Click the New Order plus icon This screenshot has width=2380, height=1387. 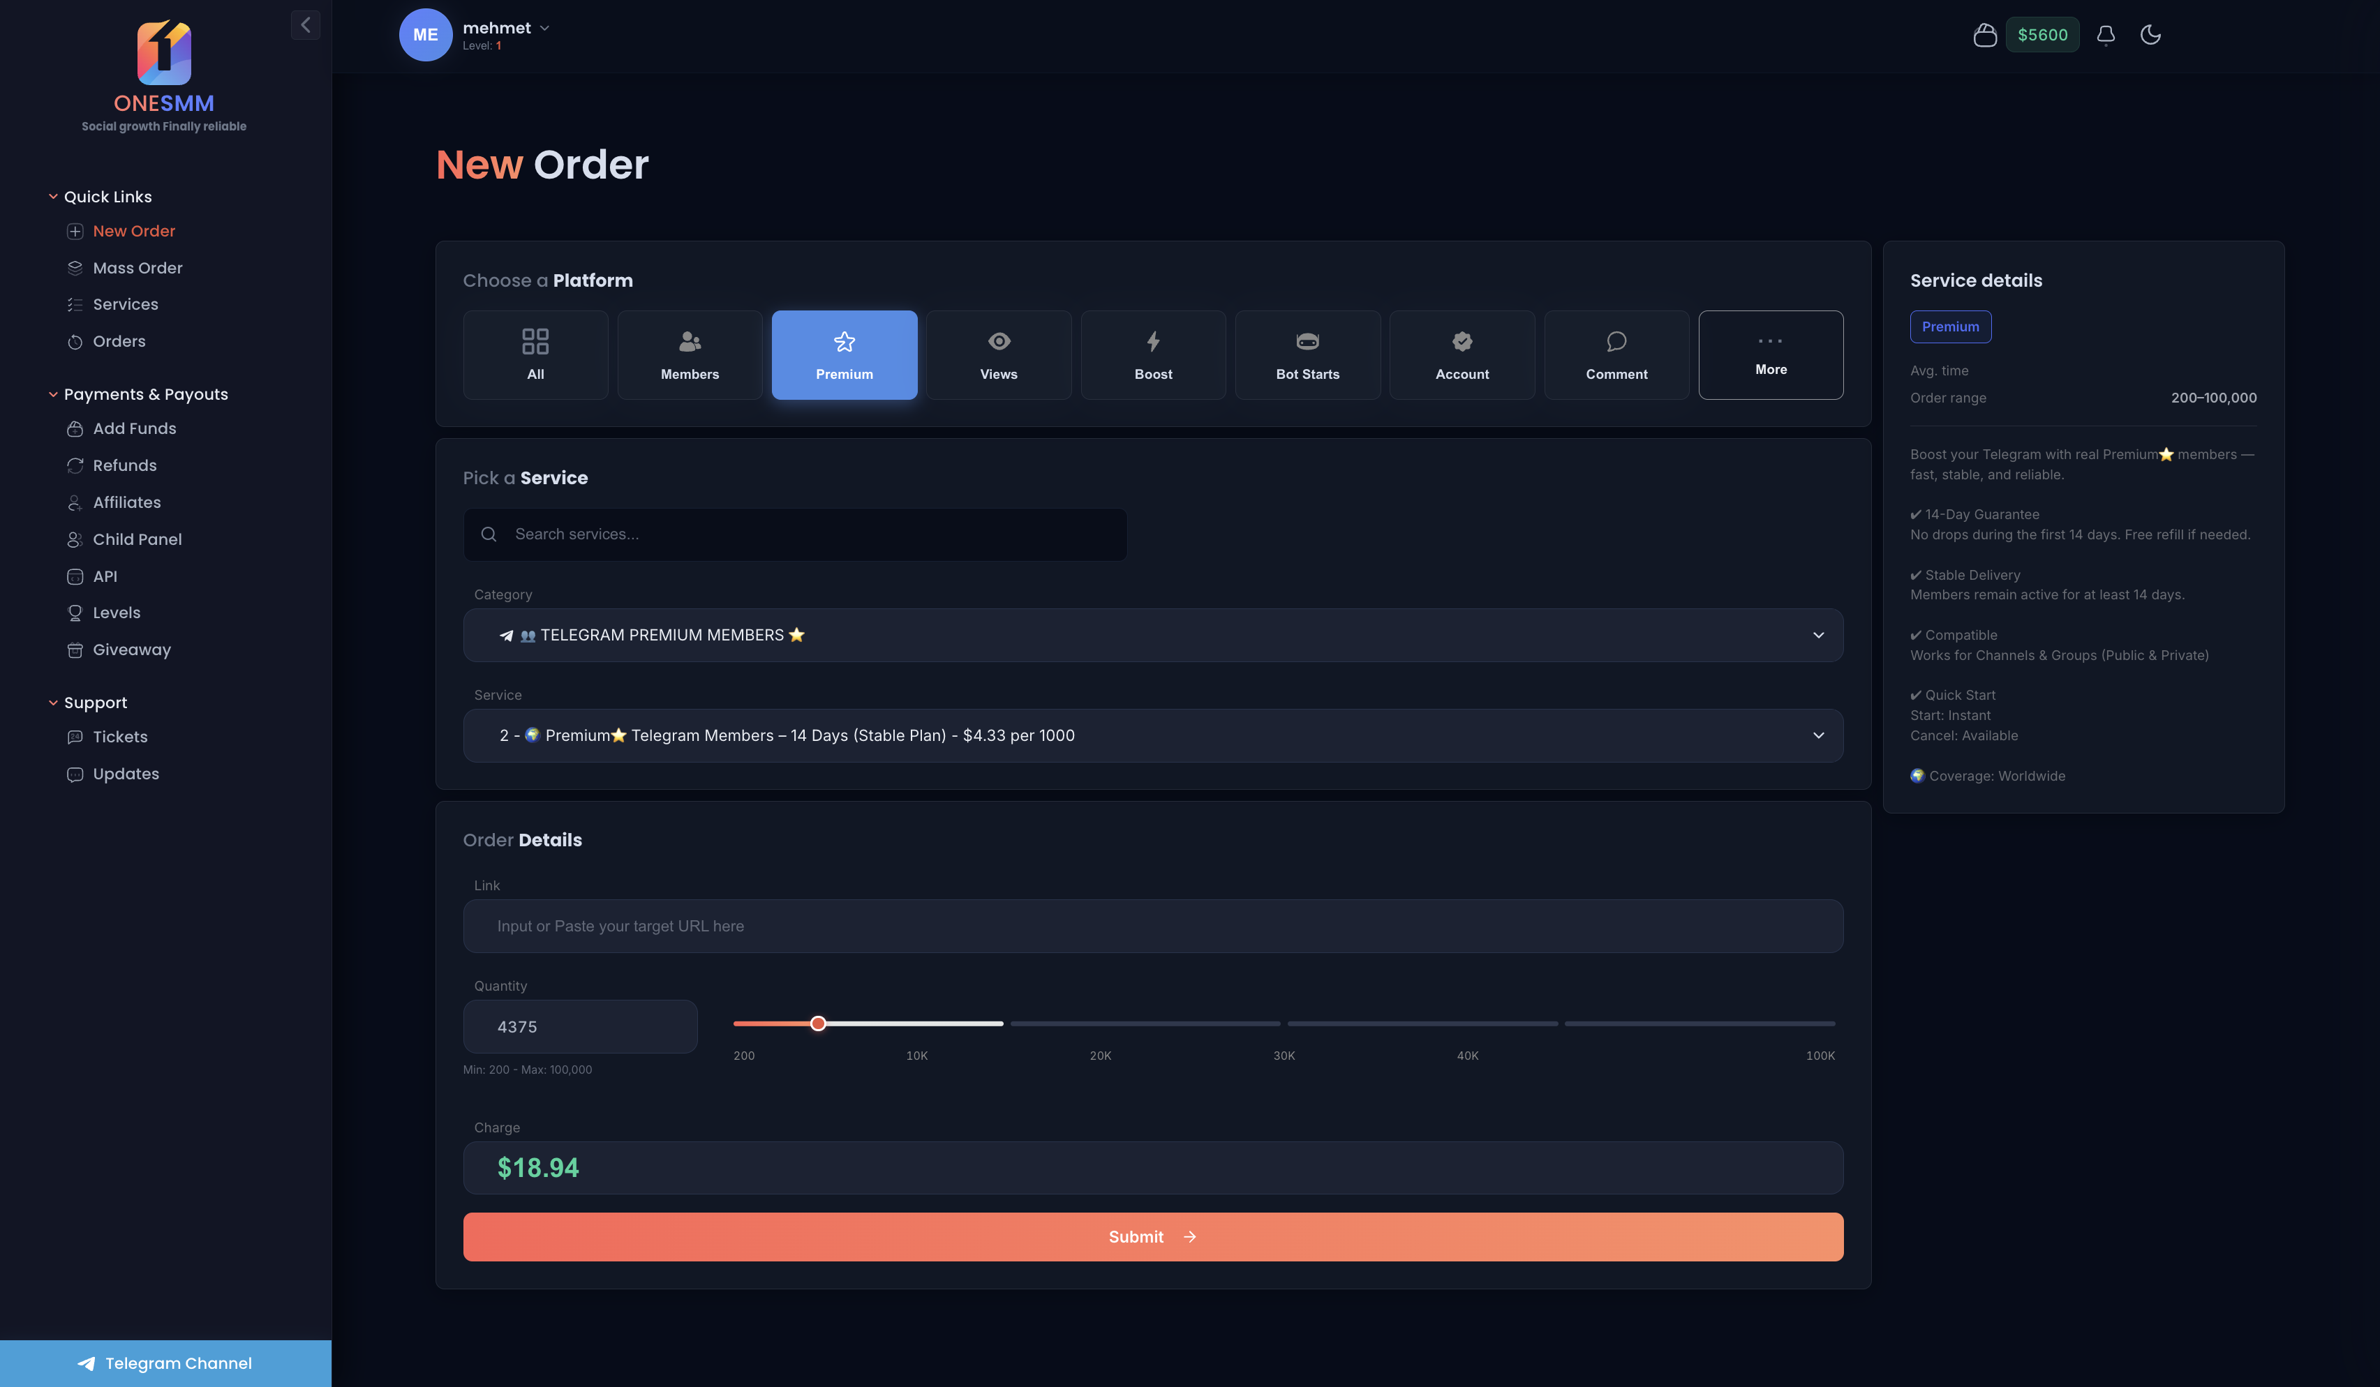[75, 232]
